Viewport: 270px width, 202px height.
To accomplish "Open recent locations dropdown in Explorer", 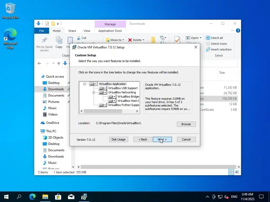I will (x=53, y=63).
